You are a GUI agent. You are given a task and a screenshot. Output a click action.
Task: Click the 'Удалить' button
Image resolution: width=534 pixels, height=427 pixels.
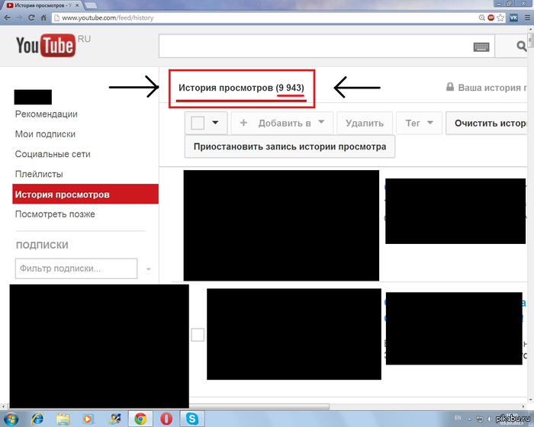pyautogui.click(x=365, y=123)
